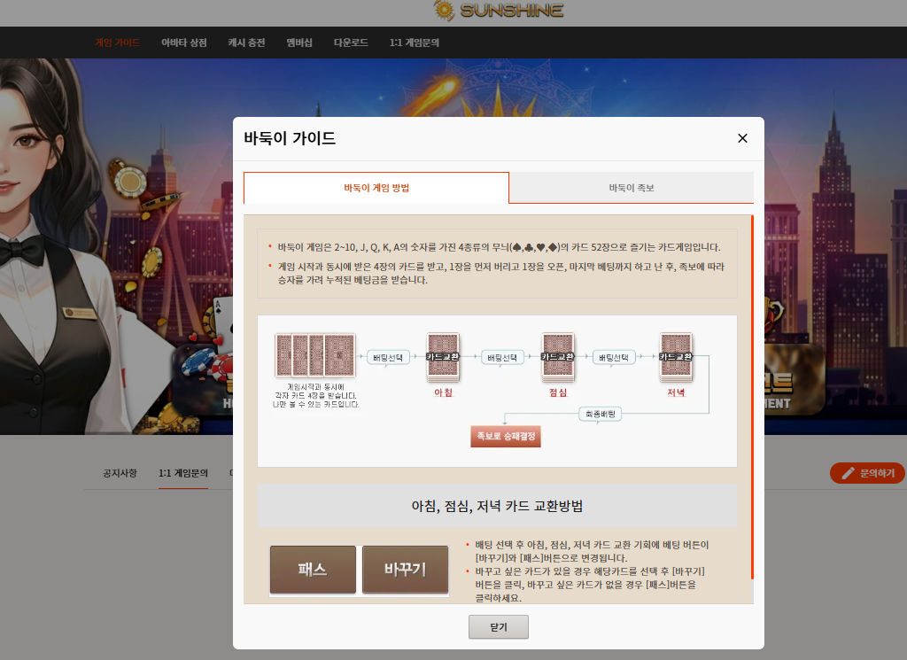Image resolution: width=907 pixels, height=660 pixels.
Task: Click the 저녁 card exchange deck
Action: (676, 358)
